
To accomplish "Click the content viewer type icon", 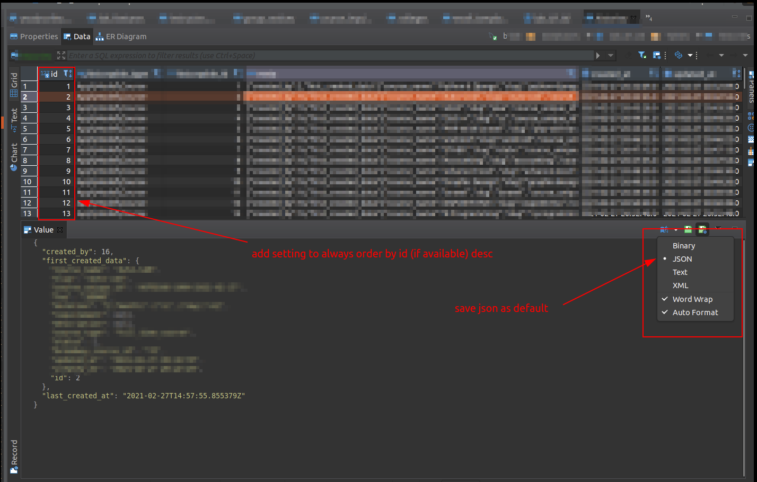I will [664, 229].
